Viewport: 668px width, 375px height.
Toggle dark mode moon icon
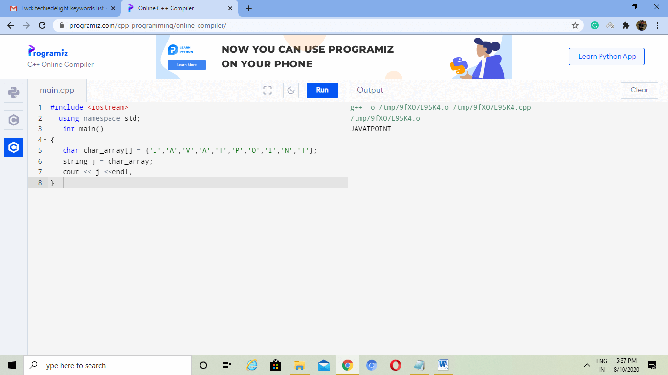click(291, 90)
